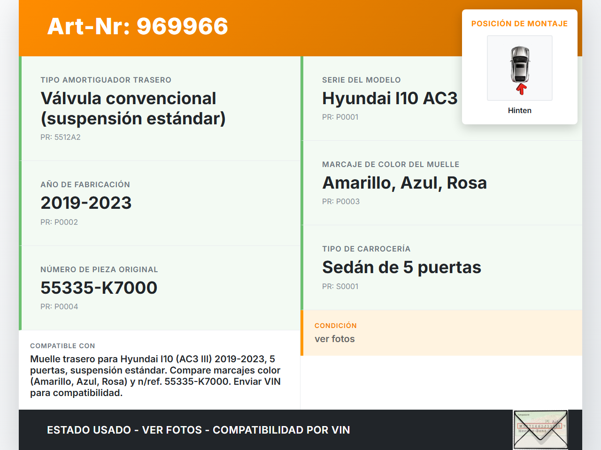Click the PR: S0001 code
The image size is (601, 450).
(340, 286)
